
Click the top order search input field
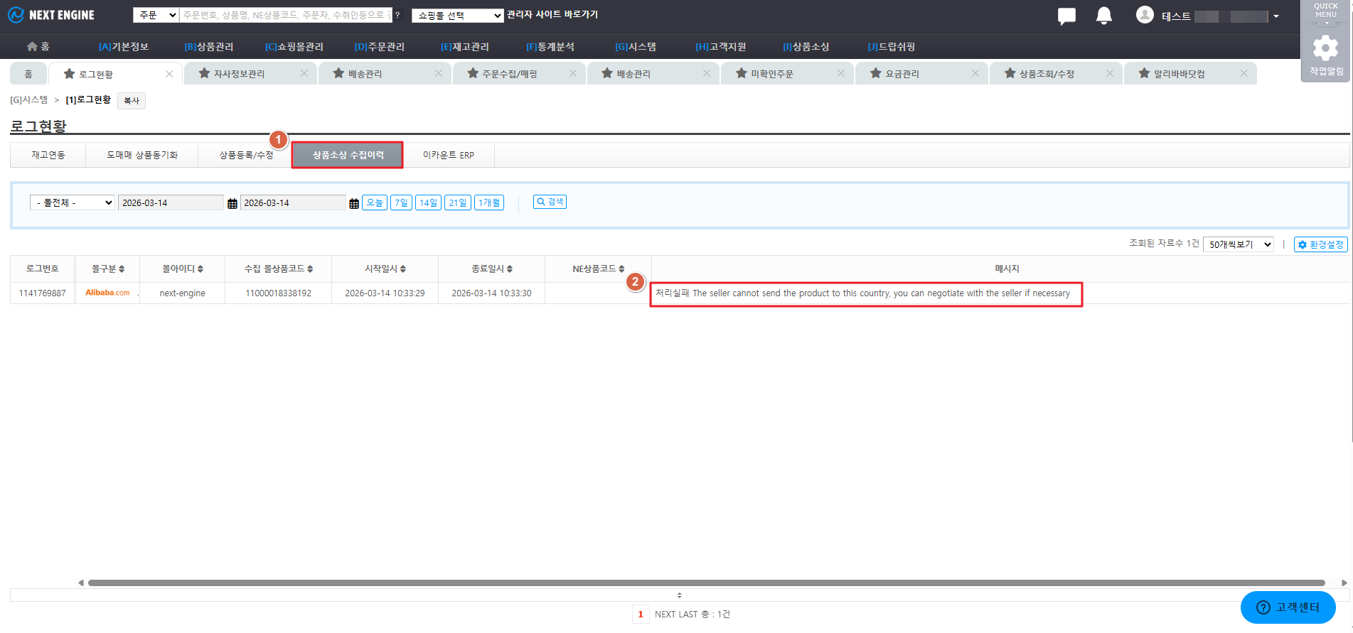pos(284,15)
